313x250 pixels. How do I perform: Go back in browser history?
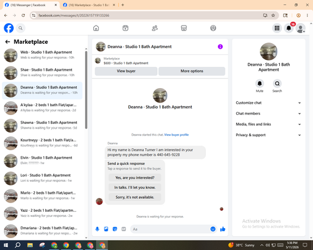pyautogui.click(x=6, y=16)
